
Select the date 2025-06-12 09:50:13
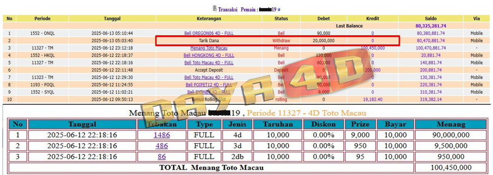point(112,99)
